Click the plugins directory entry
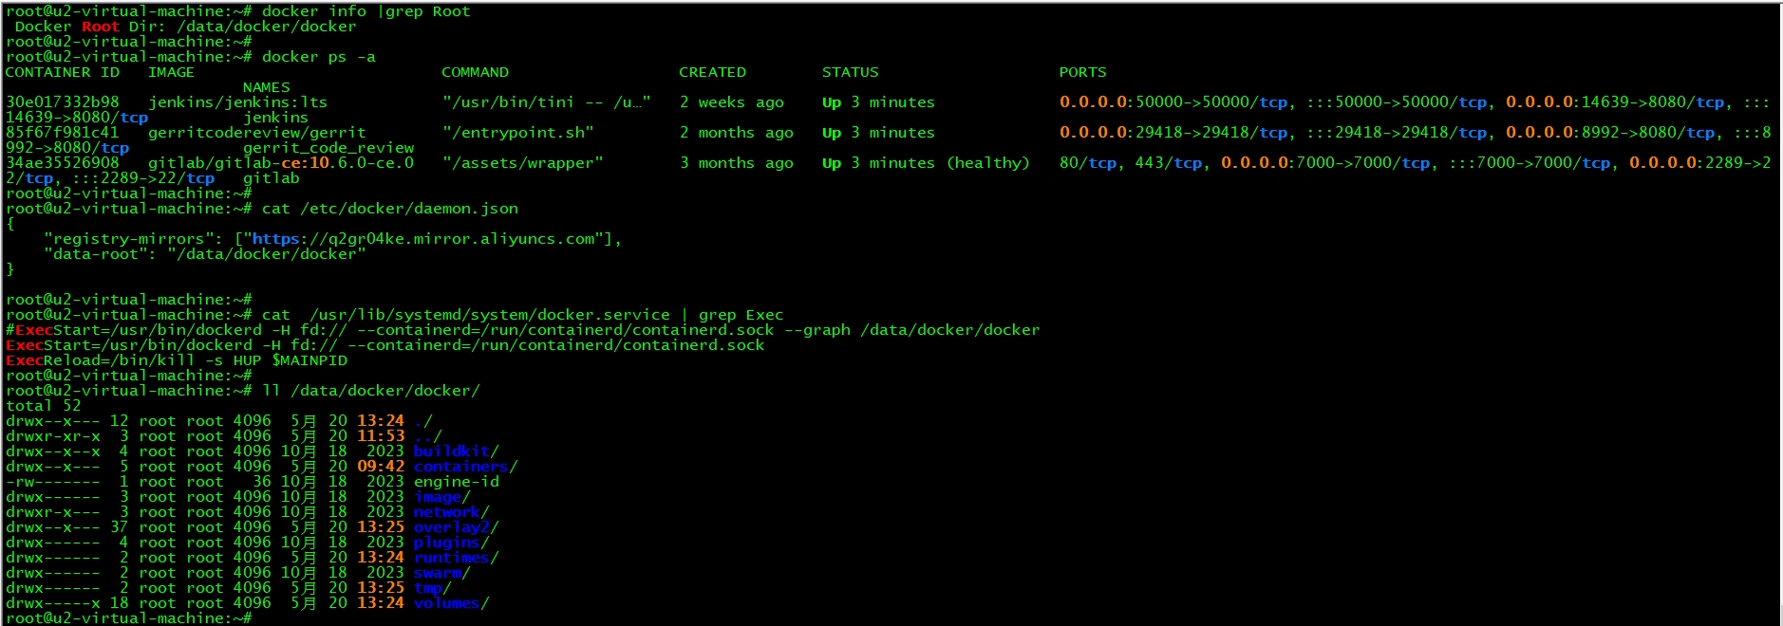Image resolution: width=1783 pixels, height=626 pixels. click(x=448, y=543)
